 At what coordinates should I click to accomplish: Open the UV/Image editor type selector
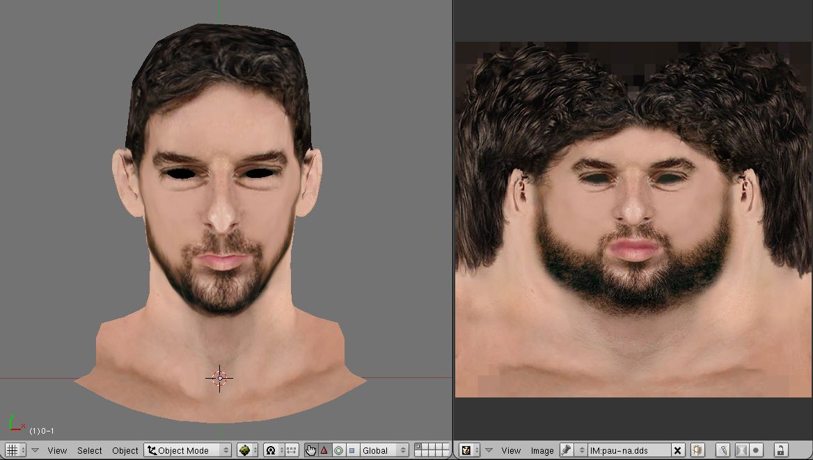tap(470, 450)
